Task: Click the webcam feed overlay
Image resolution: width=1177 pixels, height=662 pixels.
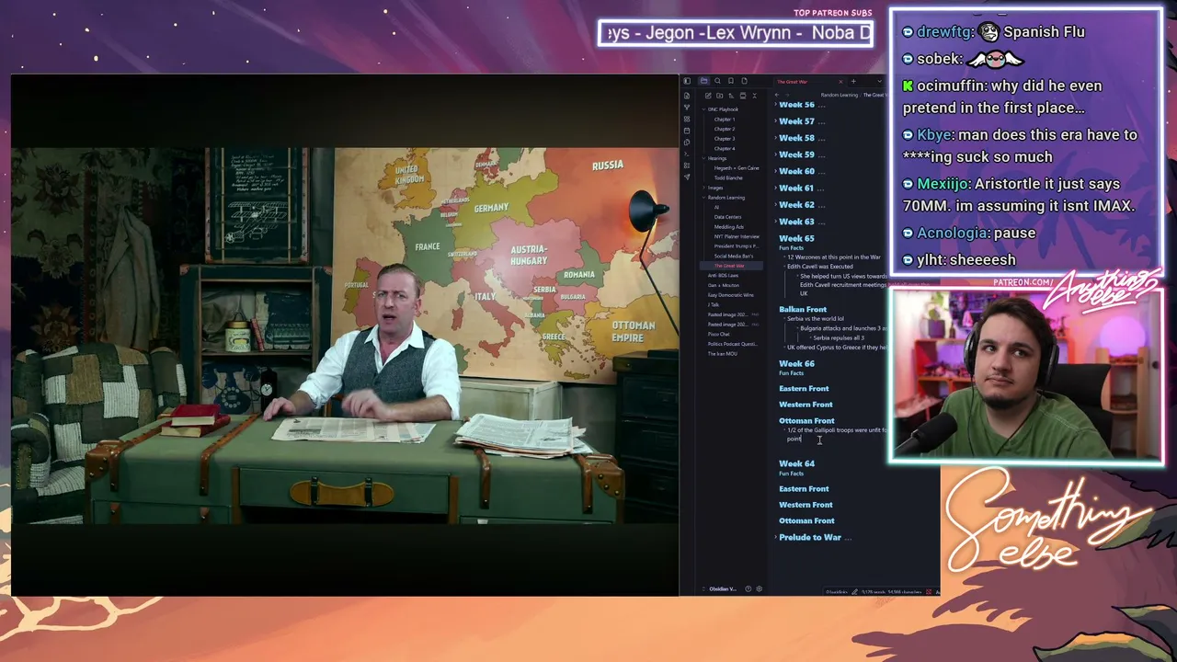Action: coord(1027,374)
